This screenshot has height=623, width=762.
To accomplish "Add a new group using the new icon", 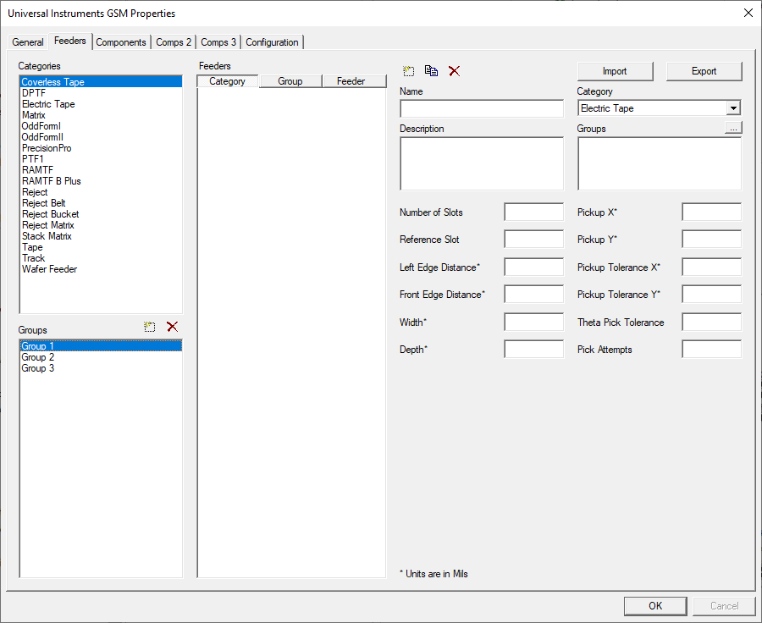I will click(x=149, y=327).
